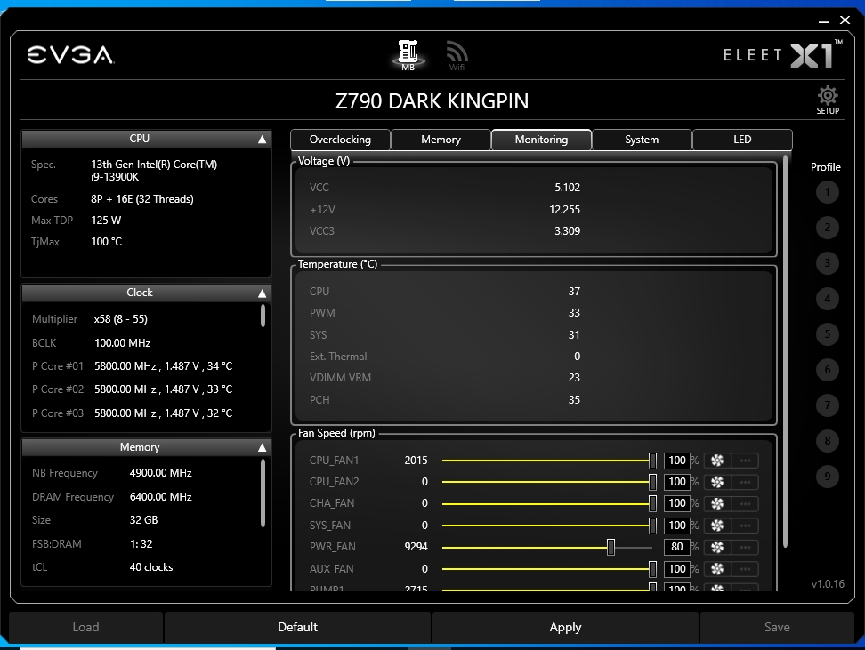The image size is (865, 650).
Task: Select profile slot 6
Action: tap(827, 370)
